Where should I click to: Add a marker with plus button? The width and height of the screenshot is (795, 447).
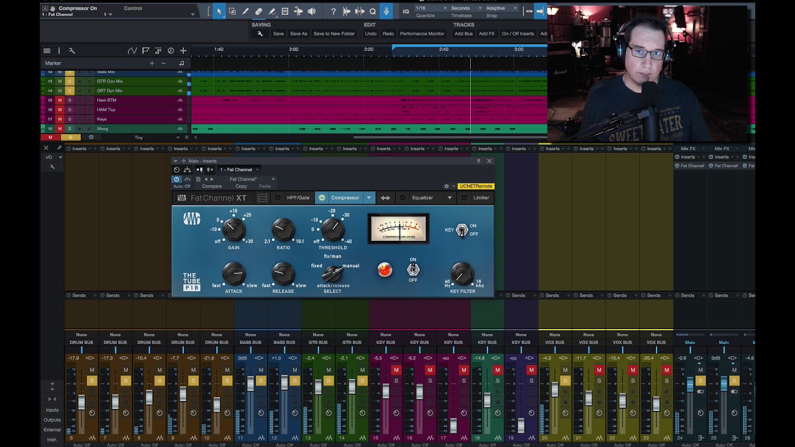152,63
